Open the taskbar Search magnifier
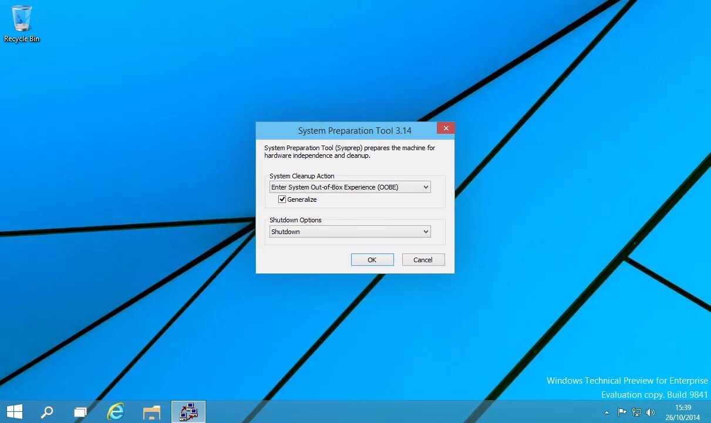Viewport: 711px width, 423px height. [x=47, y=412]
